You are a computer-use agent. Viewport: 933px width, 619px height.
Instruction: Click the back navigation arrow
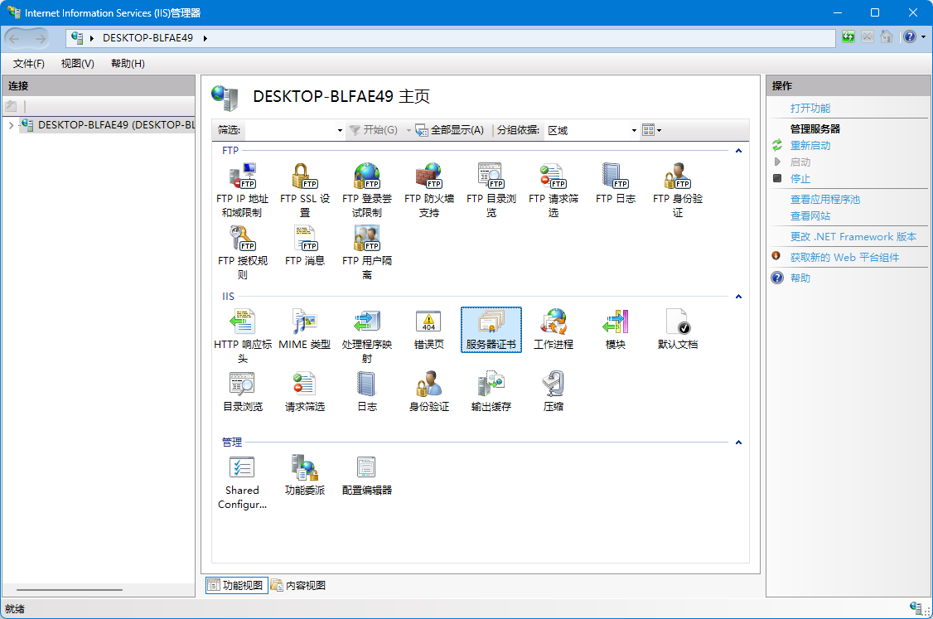15,39
